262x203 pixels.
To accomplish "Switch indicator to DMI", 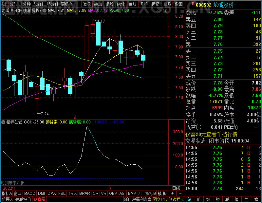I will tap(41, 194).
